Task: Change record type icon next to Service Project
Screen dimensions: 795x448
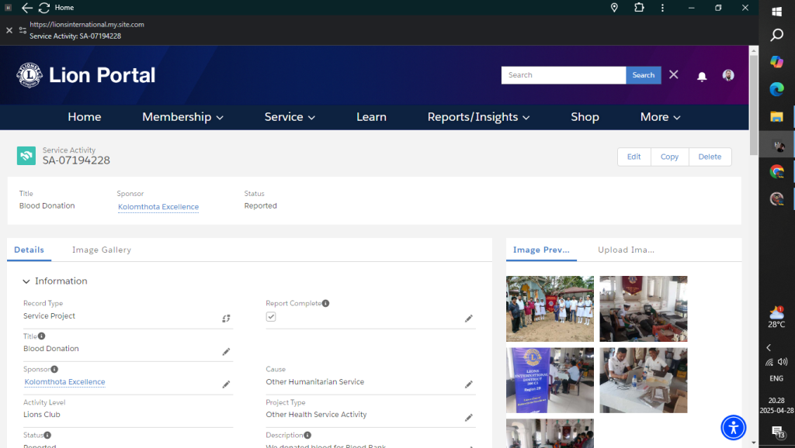Action: pos(226,319)
